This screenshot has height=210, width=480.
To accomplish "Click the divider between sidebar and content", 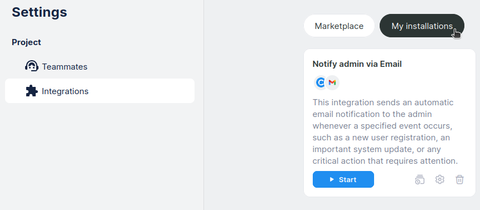I will [203, 105].
